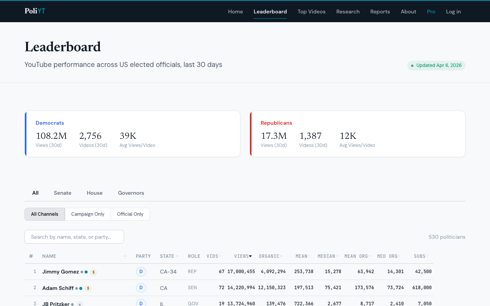
Task: Click the teal dot next to Adam Schiff
Action: tap(81, 288)
